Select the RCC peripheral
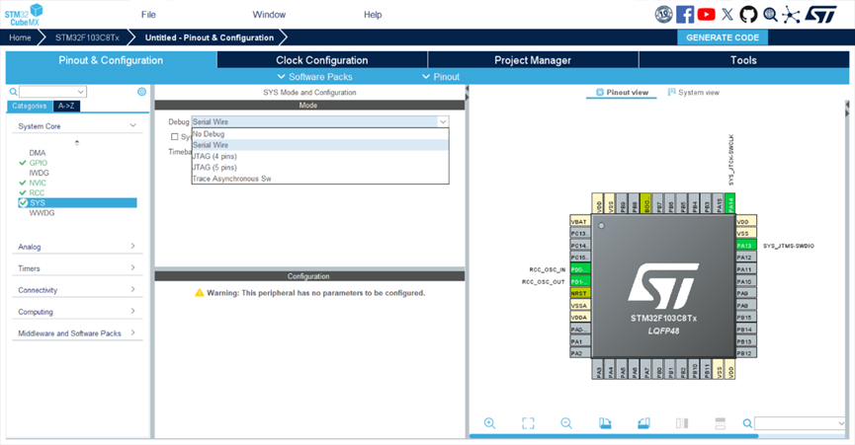This screenshot has height=445, width=855. pos(37,192)
